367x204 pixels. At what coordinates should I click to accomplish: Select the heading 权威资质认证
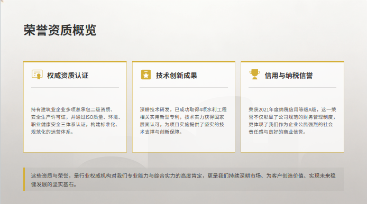point(68,76)
